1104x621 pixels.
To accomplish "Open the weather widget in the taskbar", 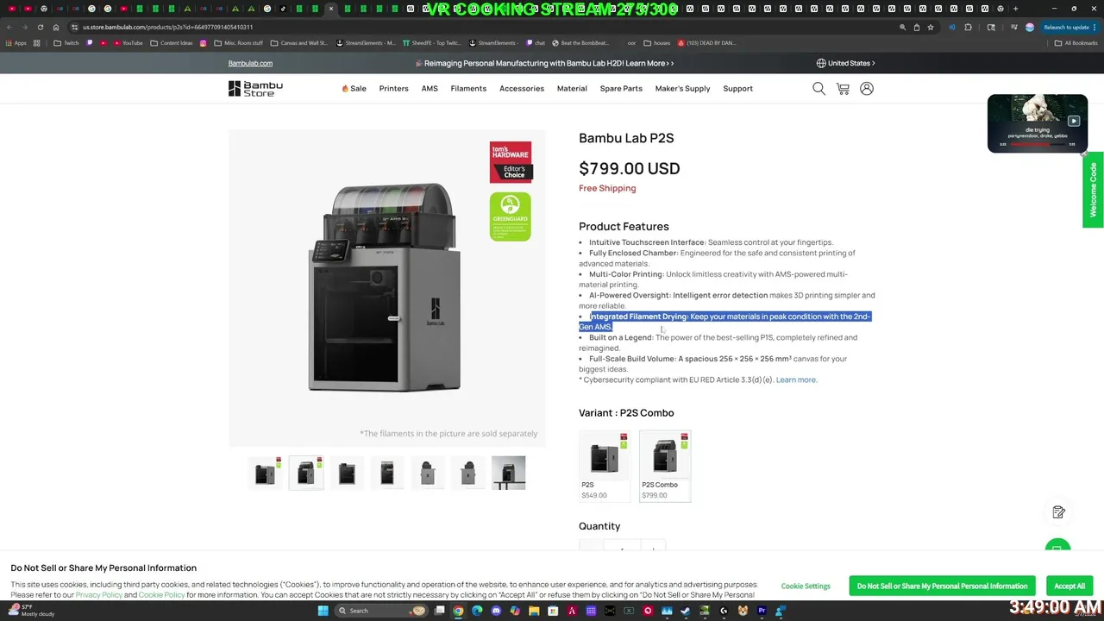I will [31, 611].
